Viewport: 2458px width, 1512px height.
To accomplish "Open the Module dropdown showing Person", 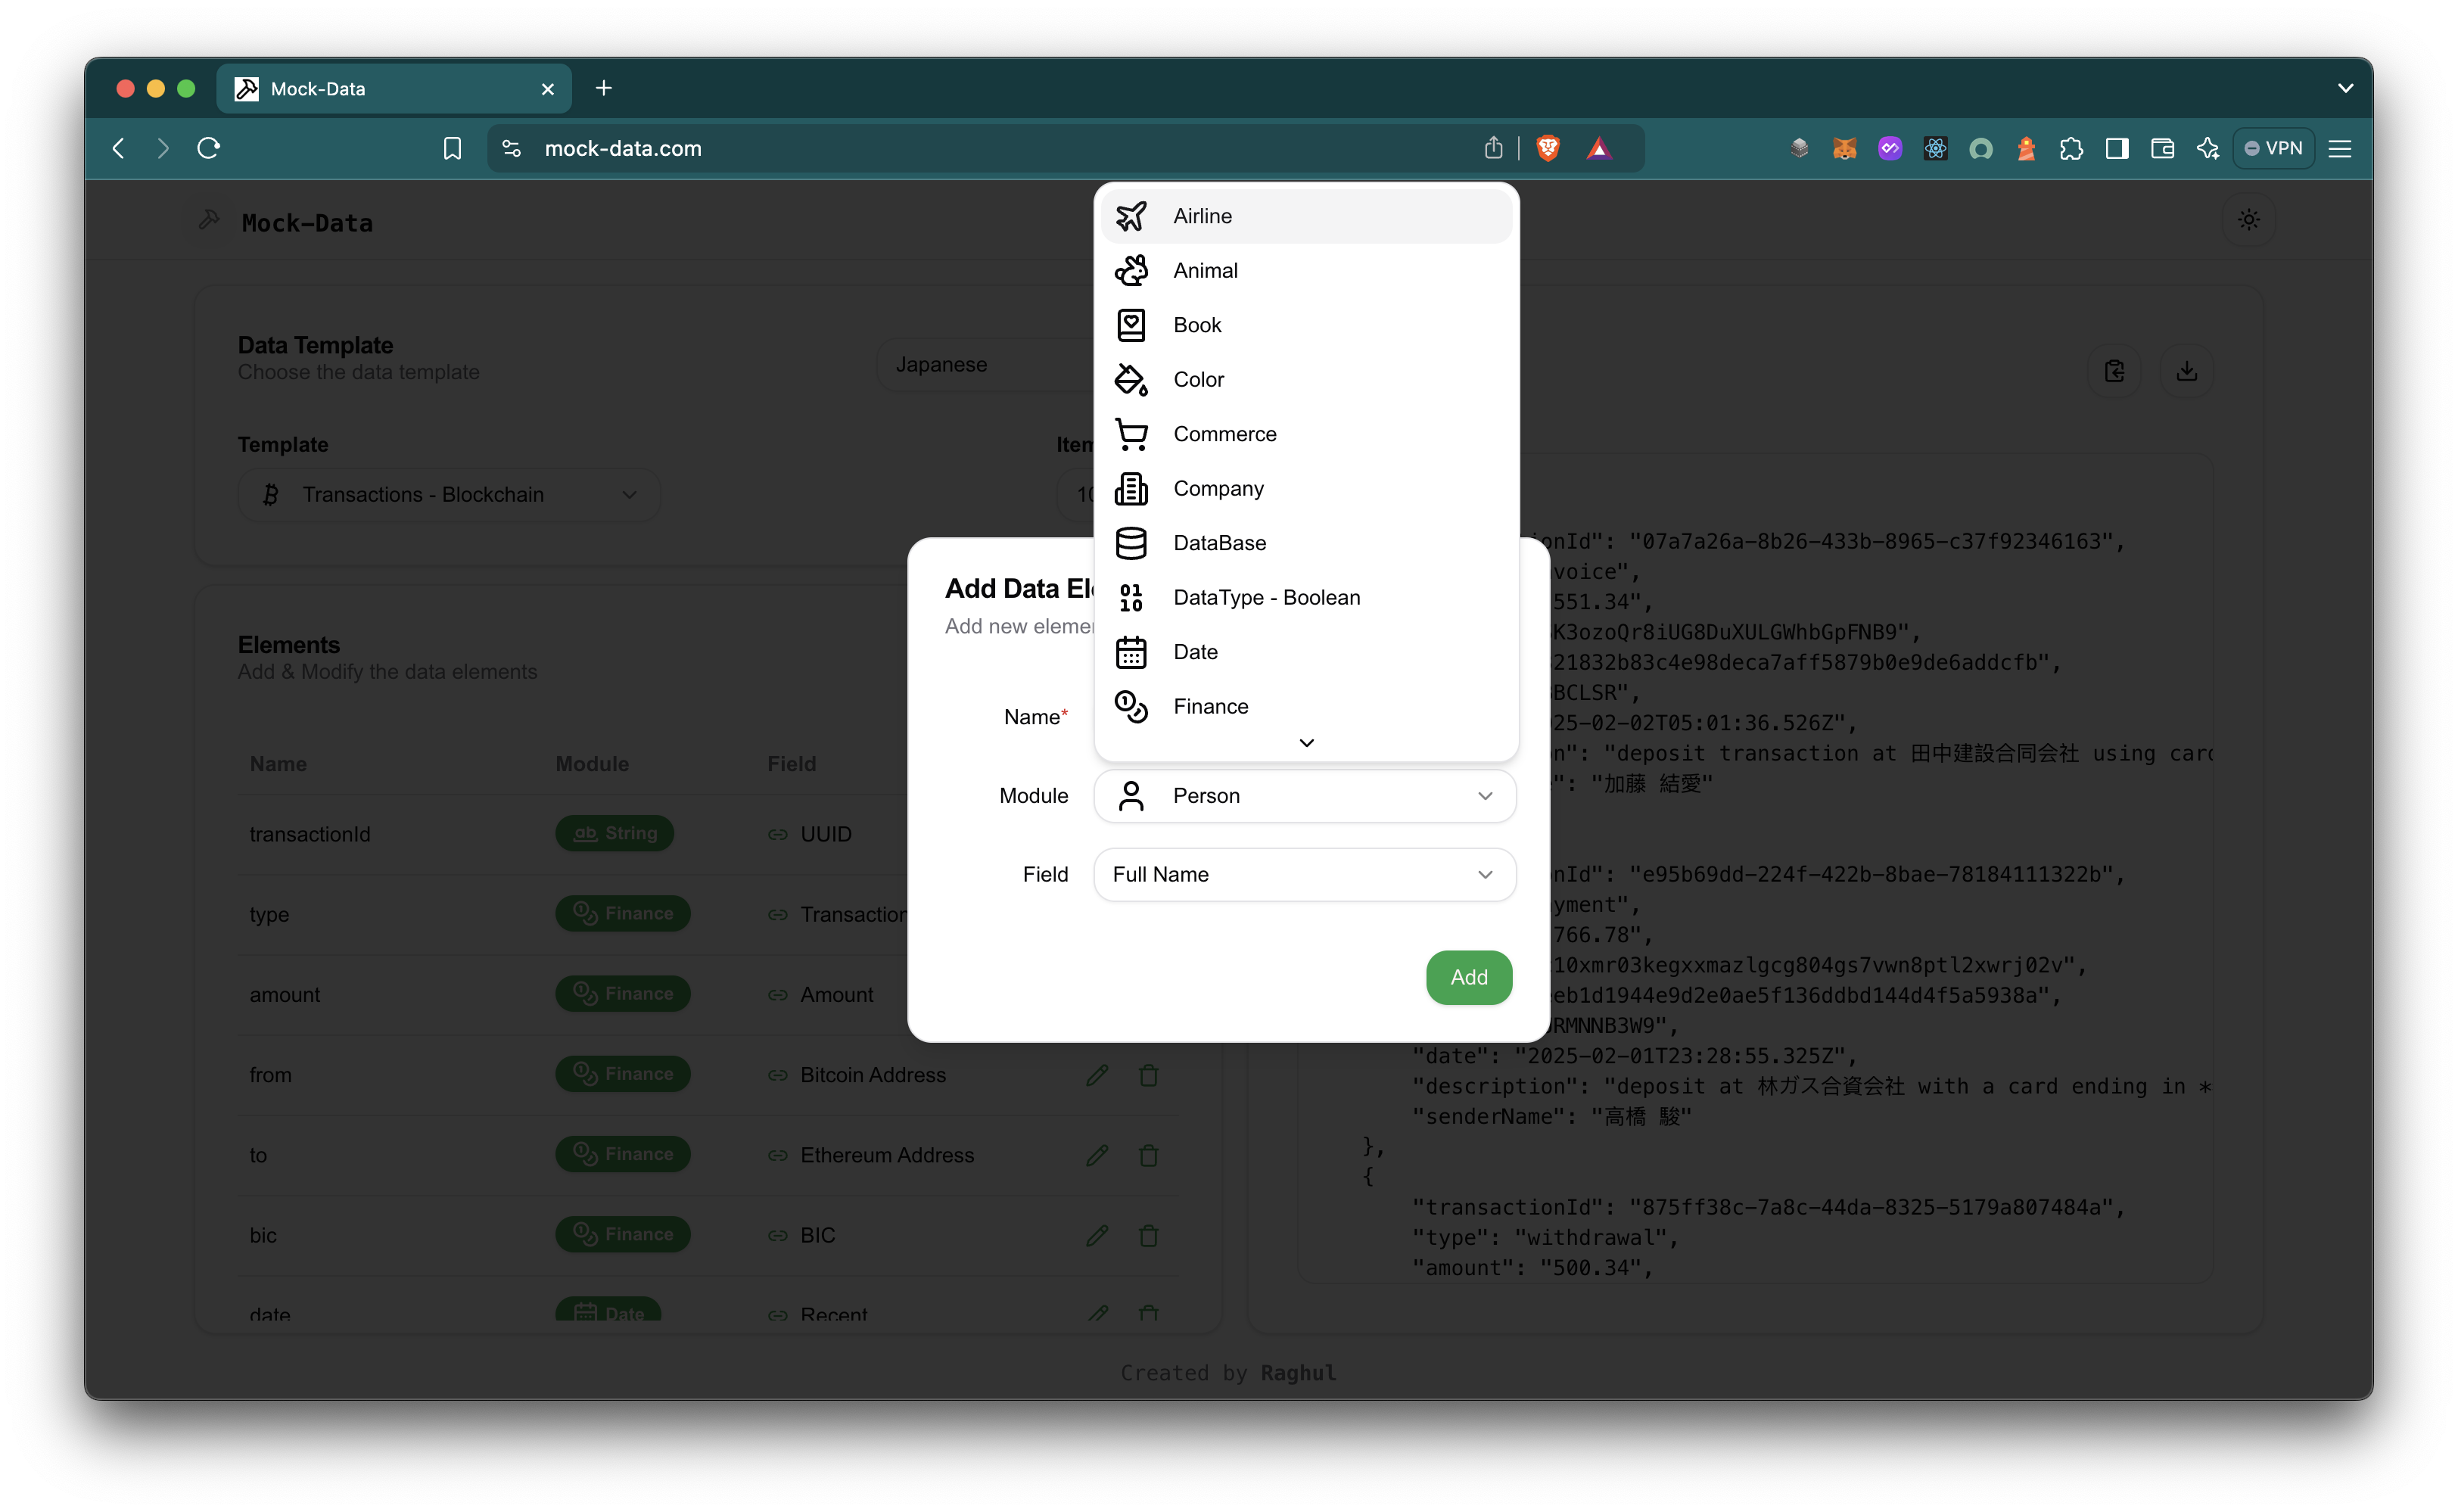I will pos(1305,796).
